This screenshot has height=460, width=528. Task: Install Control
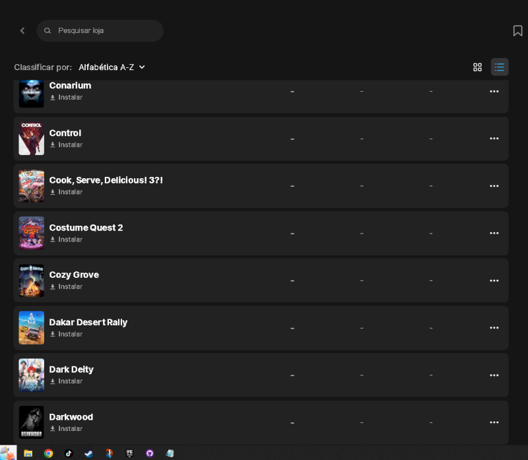[67, 145]
